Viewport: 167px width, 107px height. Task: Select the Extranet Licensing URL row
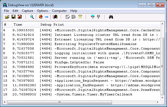(81, 39)
